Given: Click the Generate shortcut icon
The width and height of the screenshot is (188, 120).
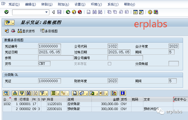Looking at the screenshot, I should (x=141, y=12).
